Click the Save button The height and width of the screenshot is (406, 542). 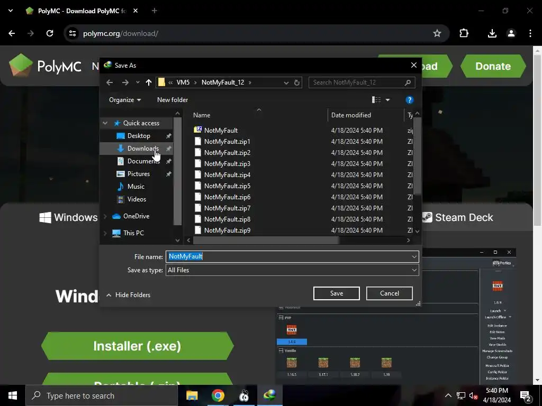[336, 293]
